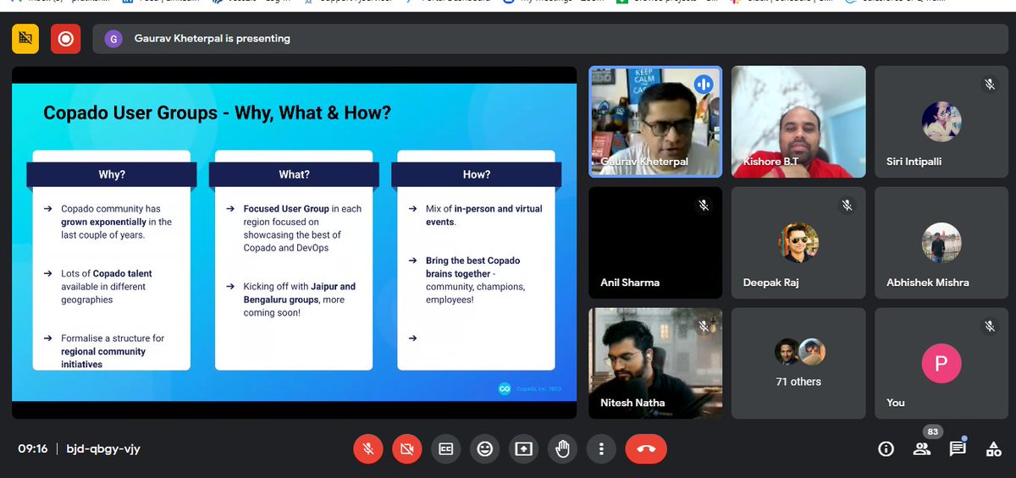Image resolution: width=1016 pixels, height=478 pixels.
Task: Click the red recording indicator icon
Action: click(65, 39)
